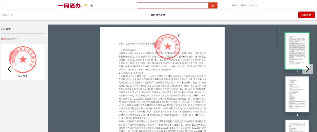
Task: Click the 一网通办 logo
Action: pos(70,6)
